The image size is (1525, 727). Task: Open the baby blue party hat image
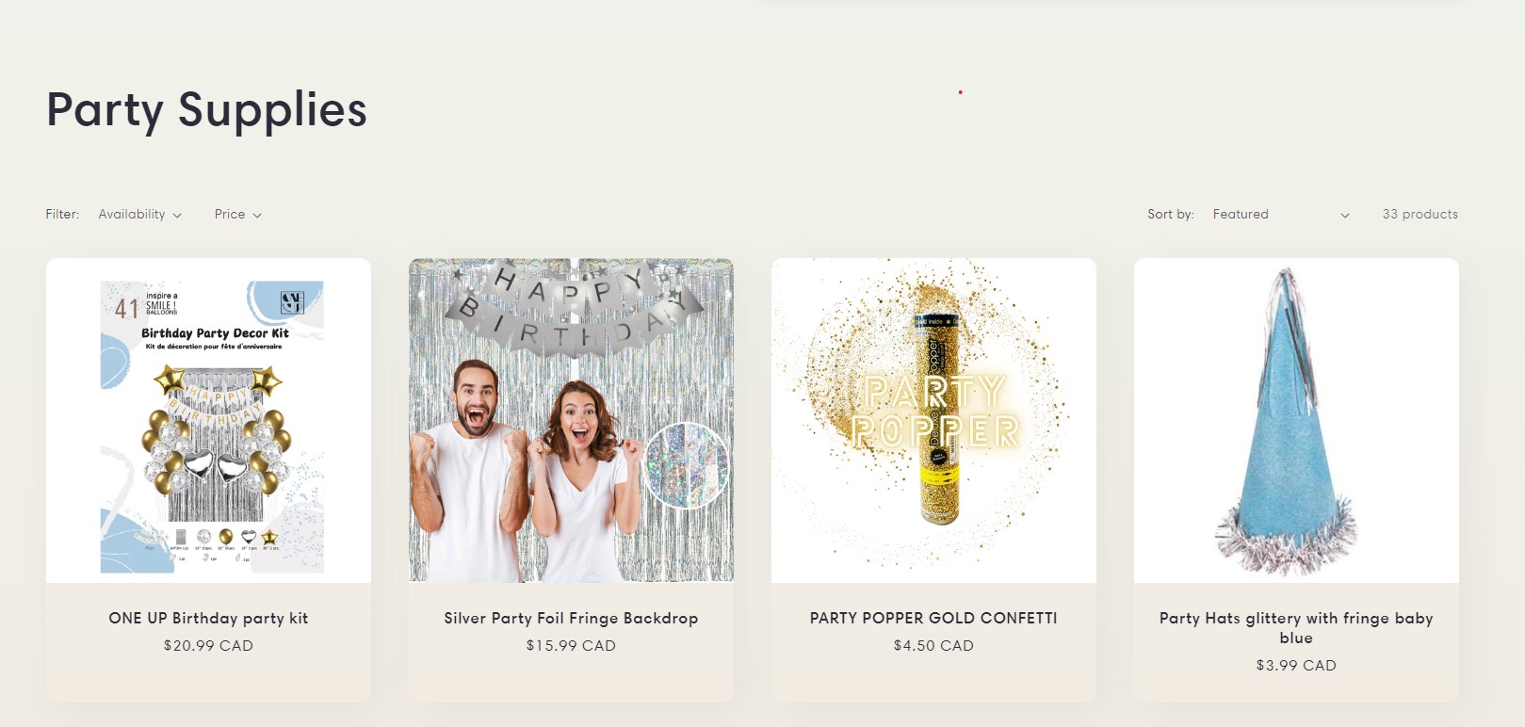1296,421
